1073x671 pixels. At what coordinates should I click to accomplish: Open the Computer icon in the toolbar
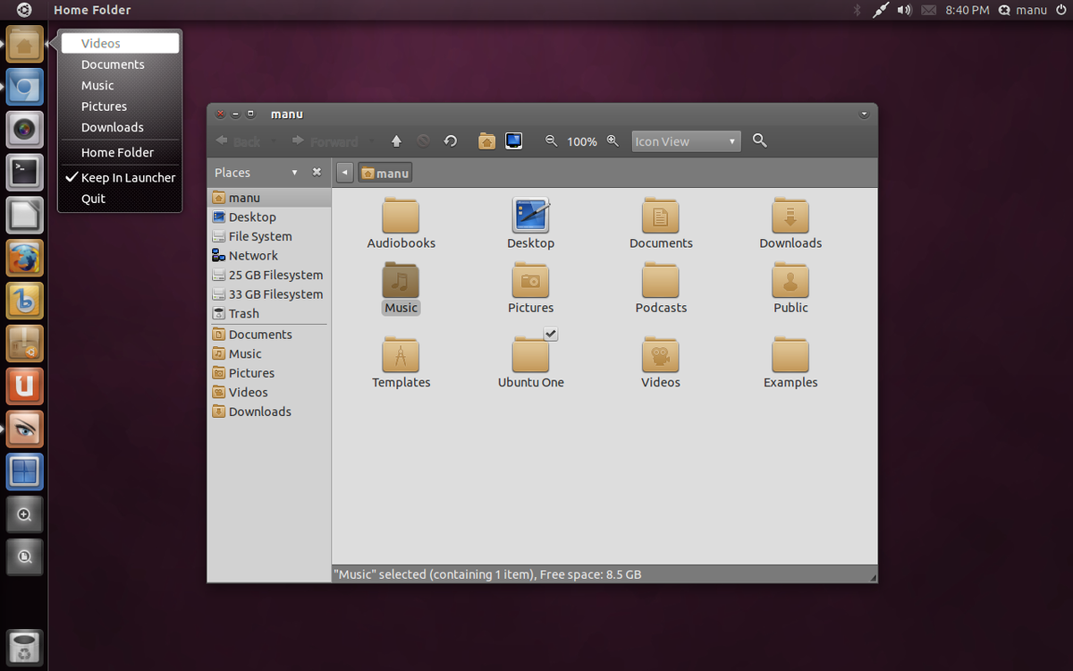point(513,140)
